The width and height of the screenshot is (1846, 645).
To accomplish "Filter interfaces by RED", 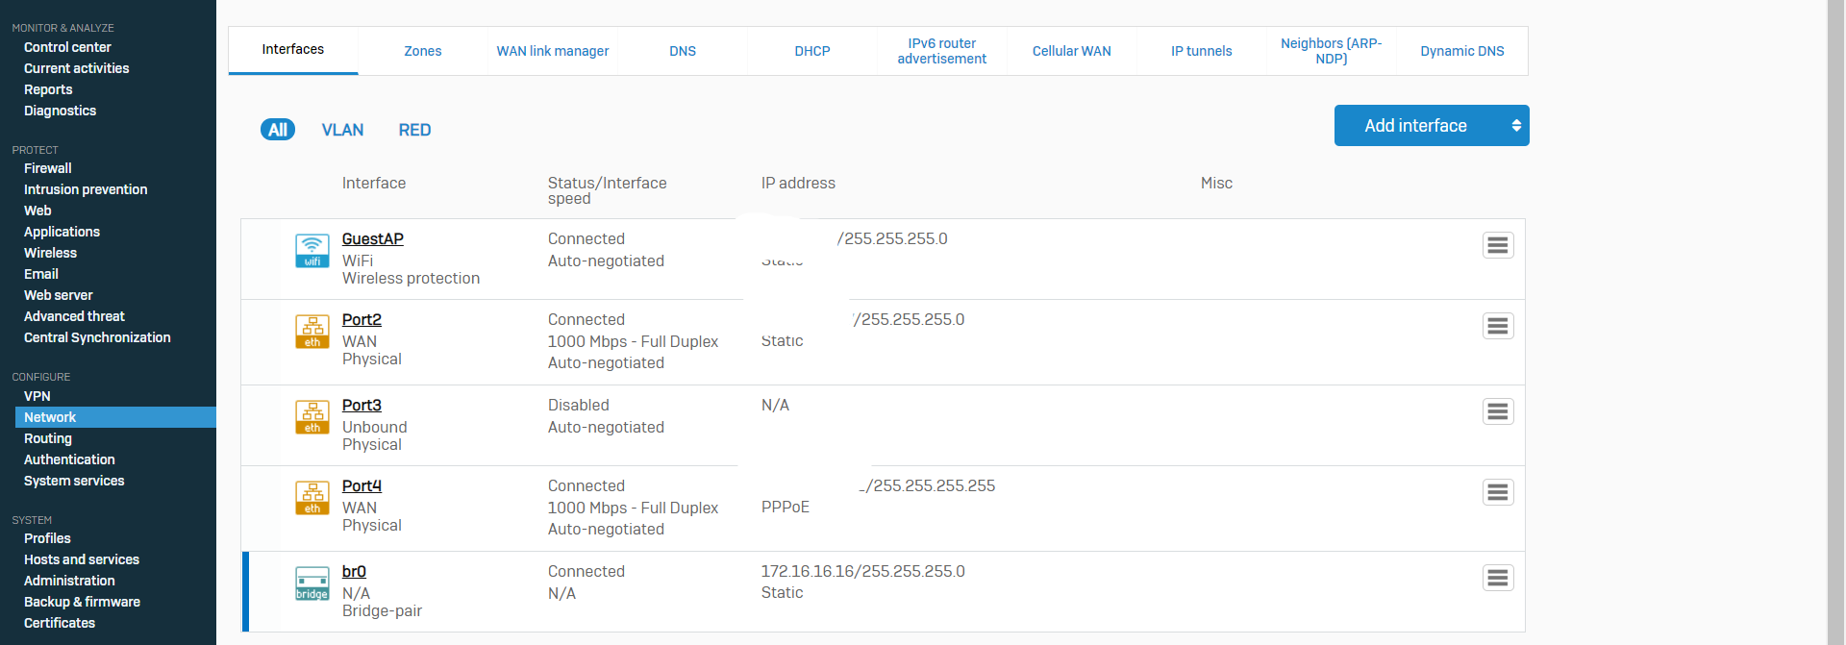I will tap(414, 130).
